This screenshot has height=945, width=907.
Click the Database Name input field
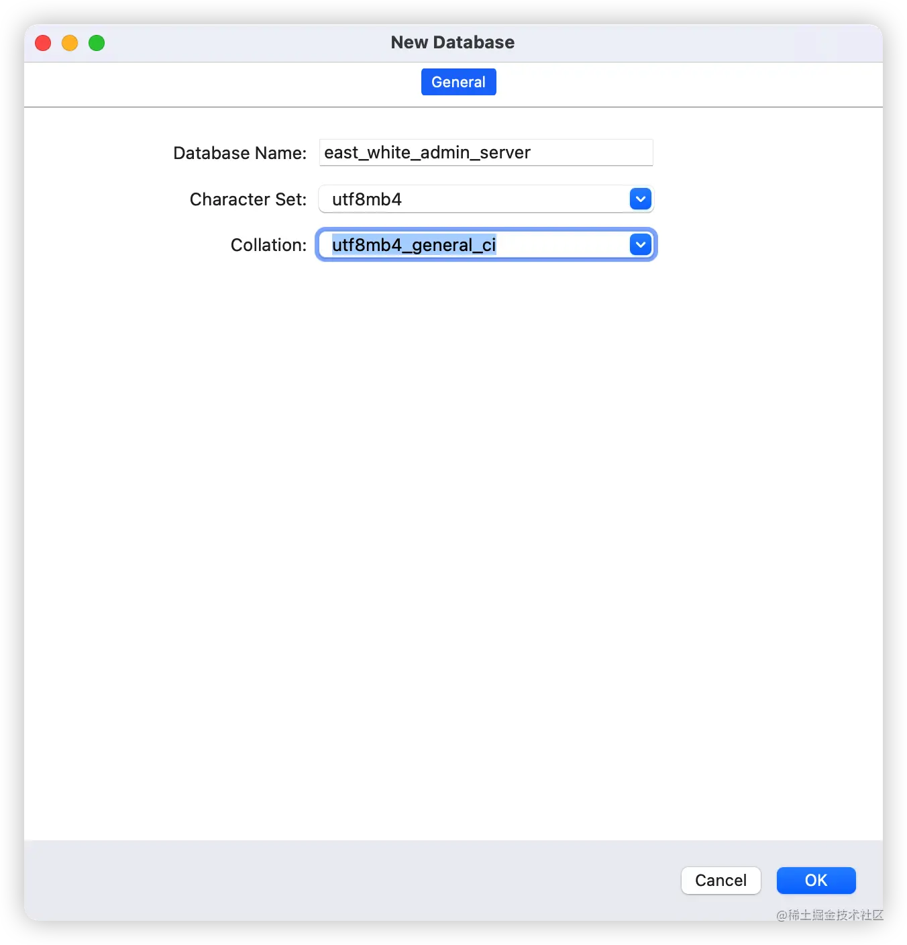486,152
